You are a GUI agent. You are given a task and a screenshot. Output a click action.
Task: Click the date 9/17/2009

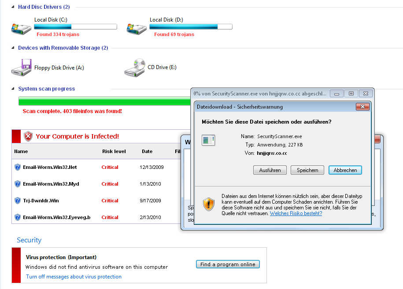point(150,201)
